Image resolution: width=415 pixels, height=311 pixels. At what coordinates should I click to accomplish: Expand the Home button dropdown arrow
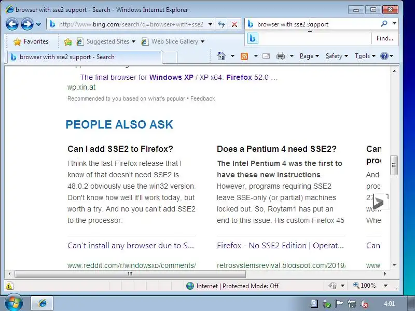232,56
